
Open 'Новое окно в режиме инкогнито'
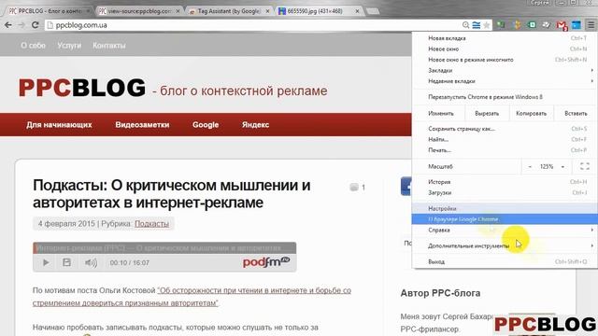pos(505,60)
